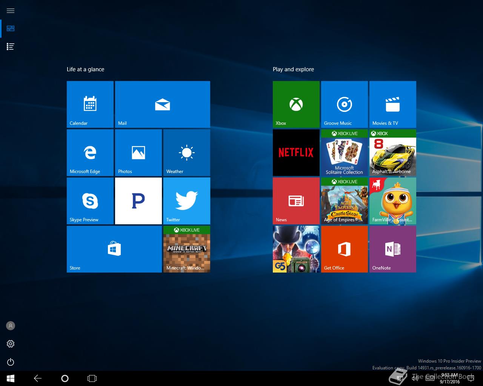Viewport: 483px width, 386px height.
Task: Open the Store tile
Action: point(114,249)
